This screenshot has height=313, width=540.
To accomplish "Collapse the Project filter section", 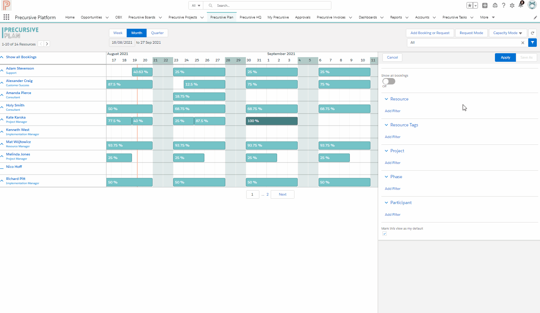I will [386, 151].
